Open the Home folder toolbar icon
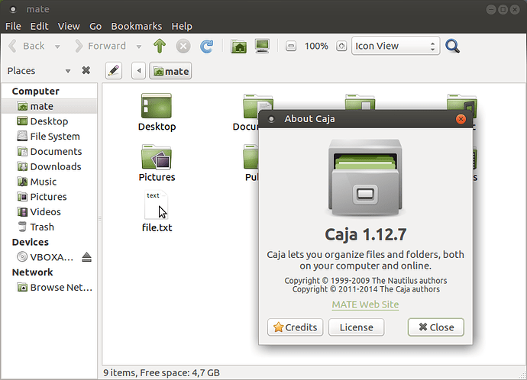This screenshot has width=527, height=380. tap(238, 46)
